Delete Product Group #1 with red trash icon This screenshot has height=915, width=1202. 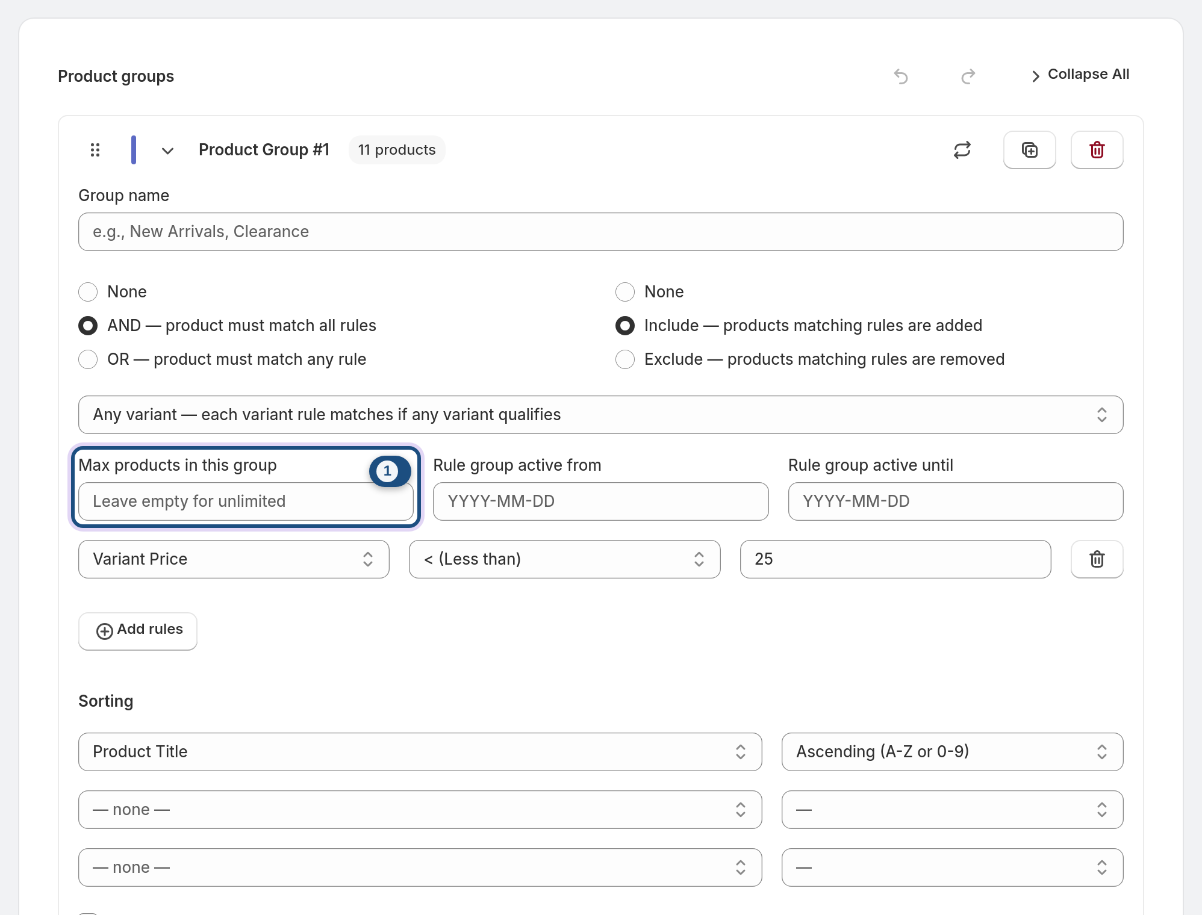[x=1097, y=150]
